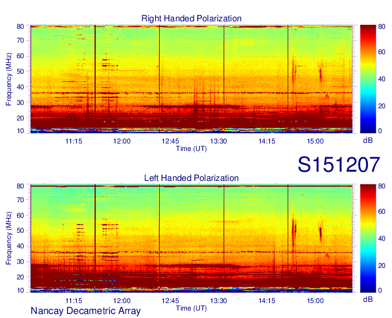Click the 15:00 tick label on bottom plot
Screen dimensions: 392x318
coord(315,301)
